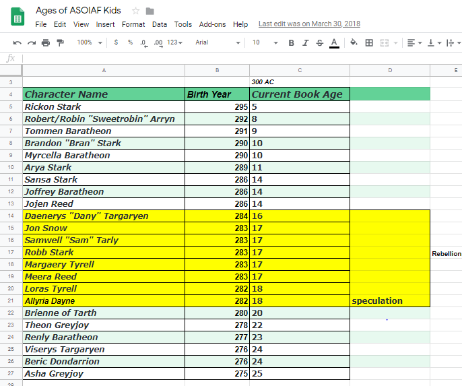Print the spreadsheet
462x386 pixels.
[46, 42]
